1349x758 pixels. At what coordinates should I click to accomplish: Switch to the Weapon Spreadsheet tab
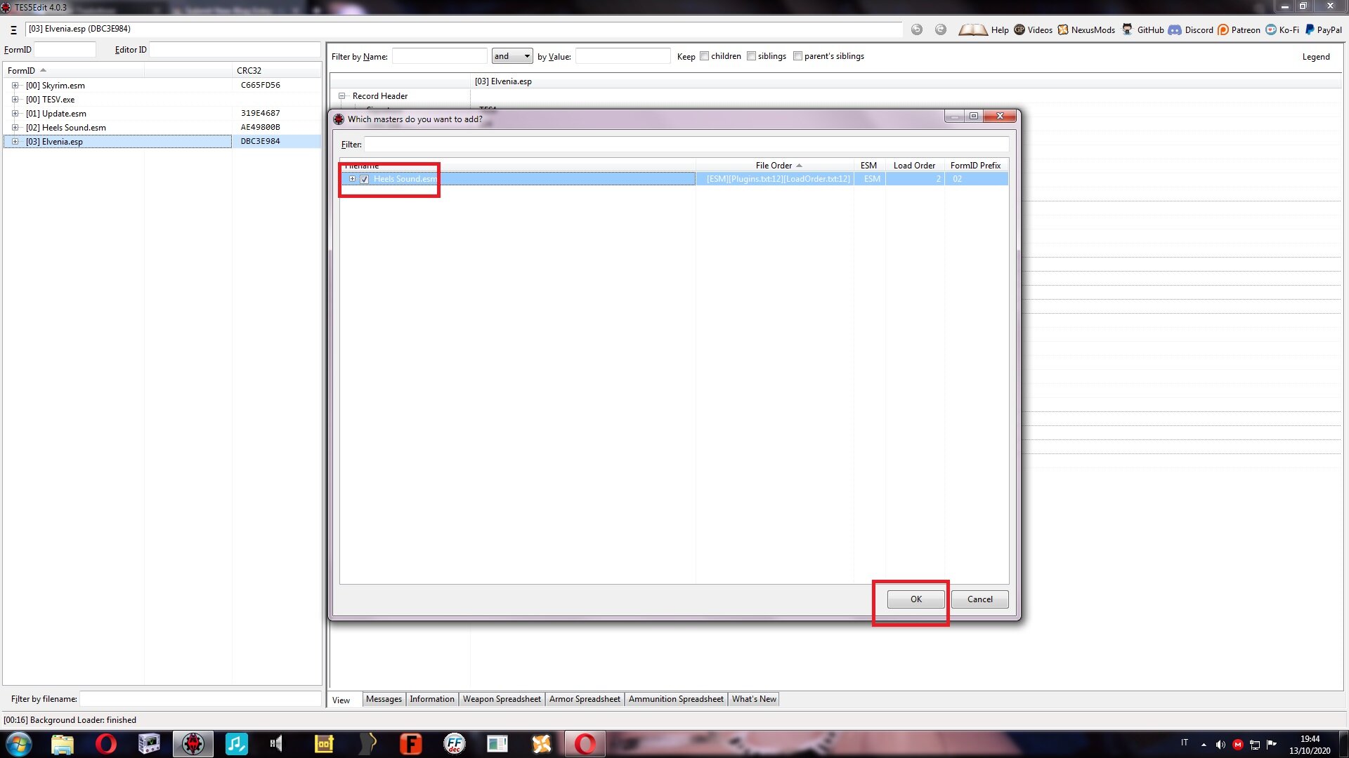(501, 699)
